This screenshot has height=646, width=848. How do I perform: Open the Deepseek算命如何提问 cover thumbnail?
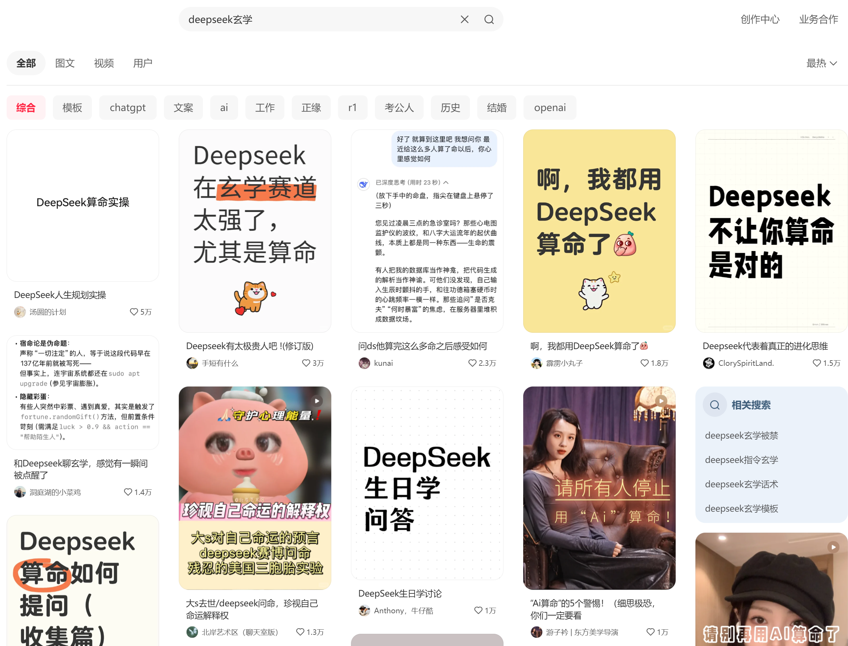click(83, 581)
